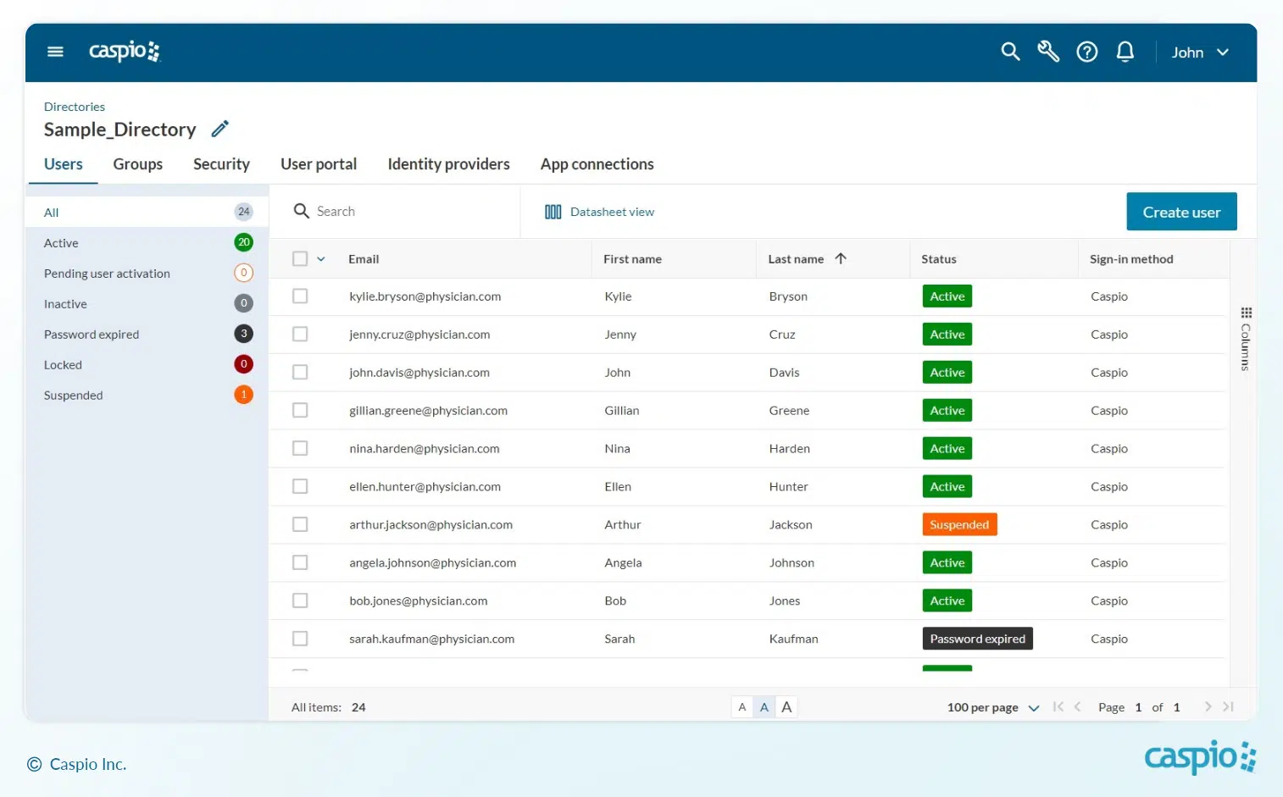Open the help question mark icon
Image resolution: width=1283 pixels, height=797 pixels.
pos(1086,52)
